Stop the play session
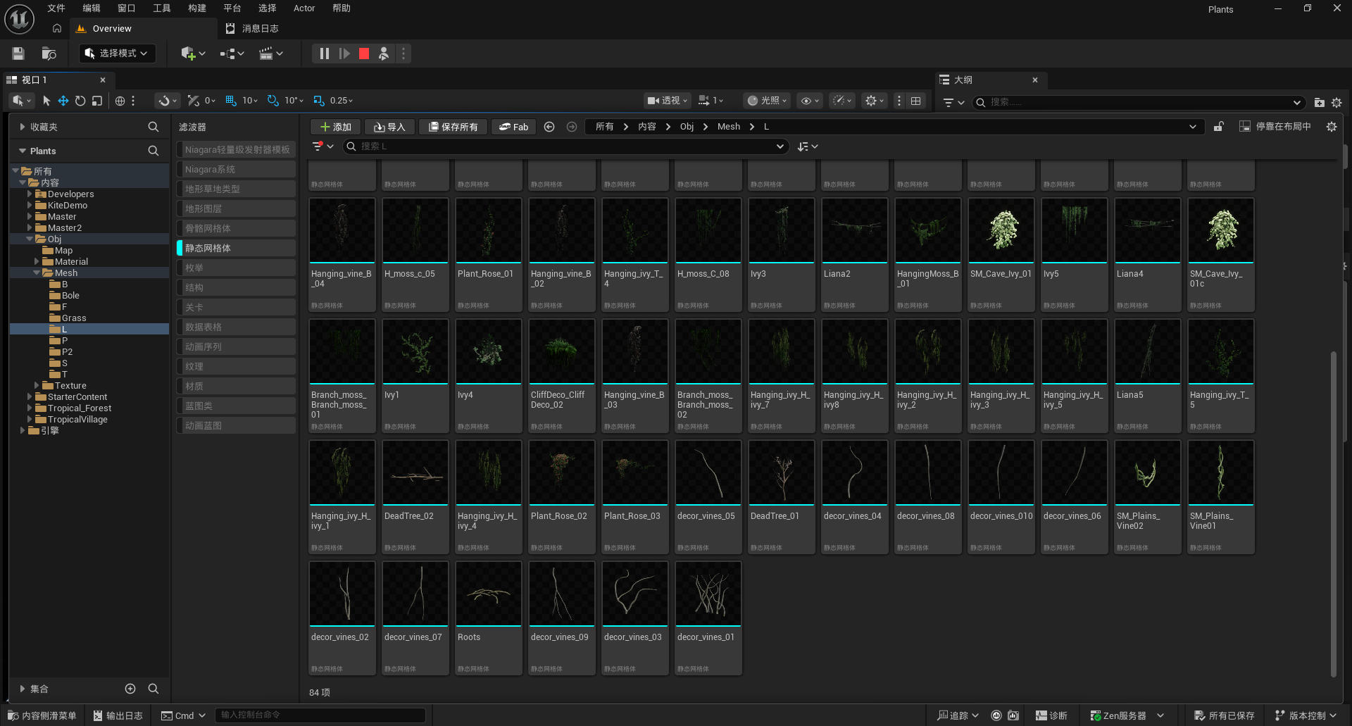The width and height of the screenshot is (1352, 726). (364, 54)
